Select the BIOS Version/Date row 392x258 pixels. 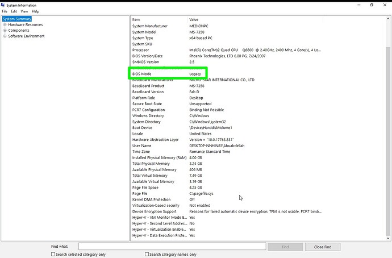(227, 56)
